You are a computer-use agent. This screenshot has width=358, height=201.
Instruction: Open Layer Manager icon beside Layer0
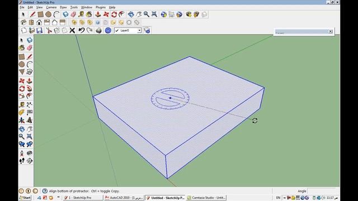[x=147, y=30]
